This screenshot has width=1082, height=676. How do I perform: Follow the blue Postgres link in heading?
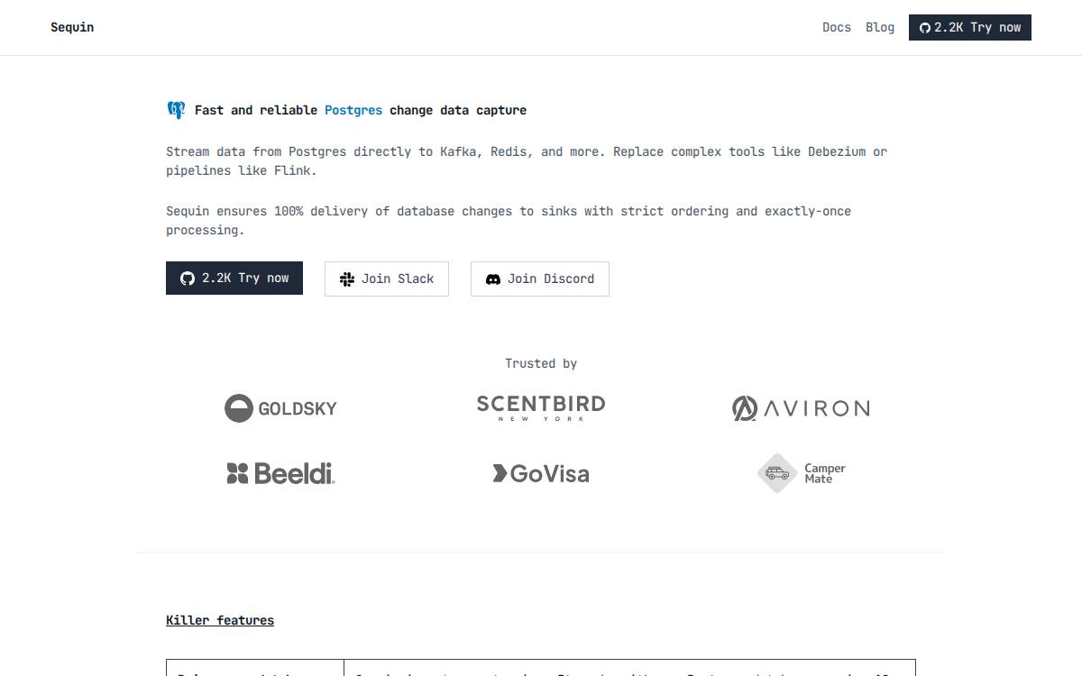(x=353, y=110)
